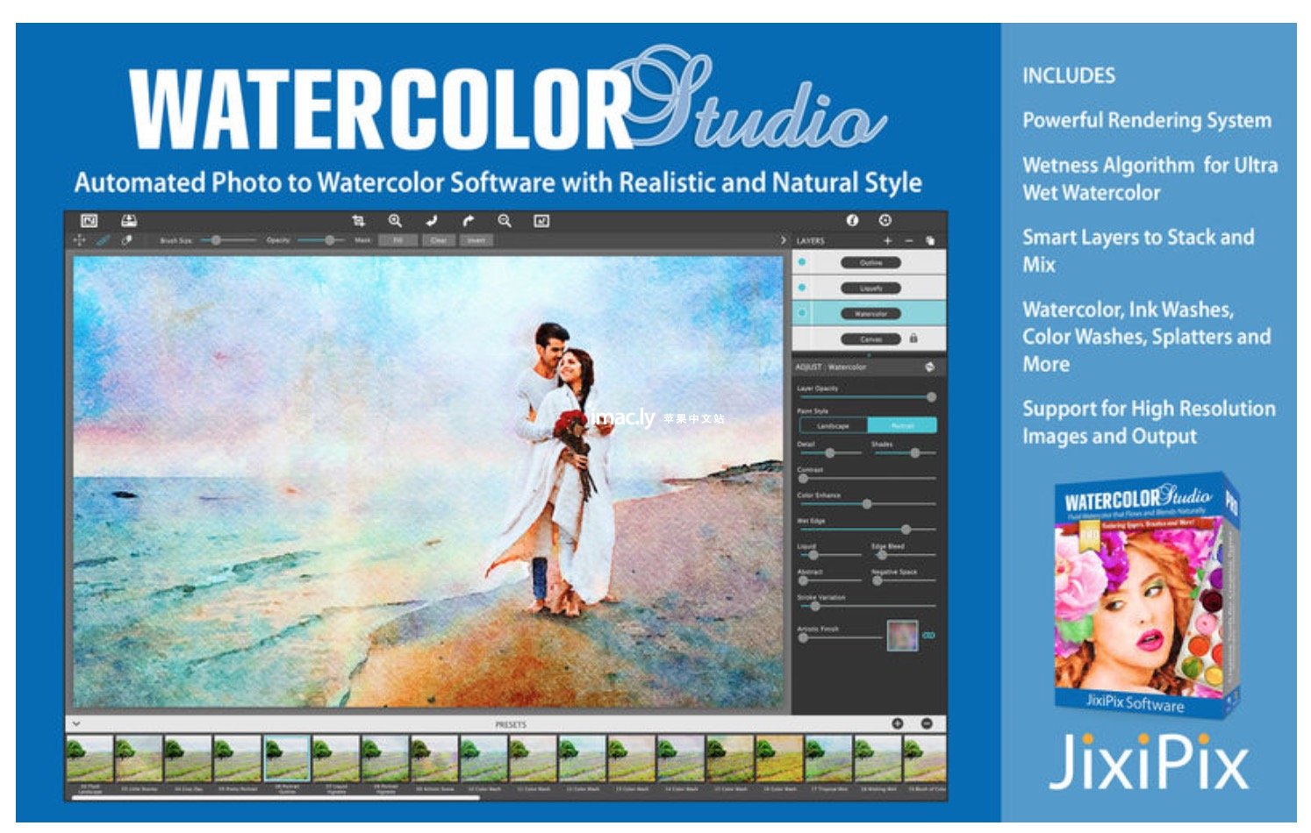Image resolution: width=1311 pixels, height=833 pixels.
Task: Select the paint brush tool icon
Action: pyautogui.click(x=103, y=239)
